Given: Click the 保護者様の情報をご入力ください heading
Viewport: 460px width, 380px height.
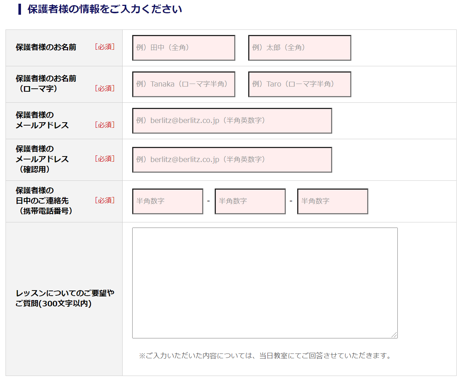Looking at the screenshot, I should [105, 9].
